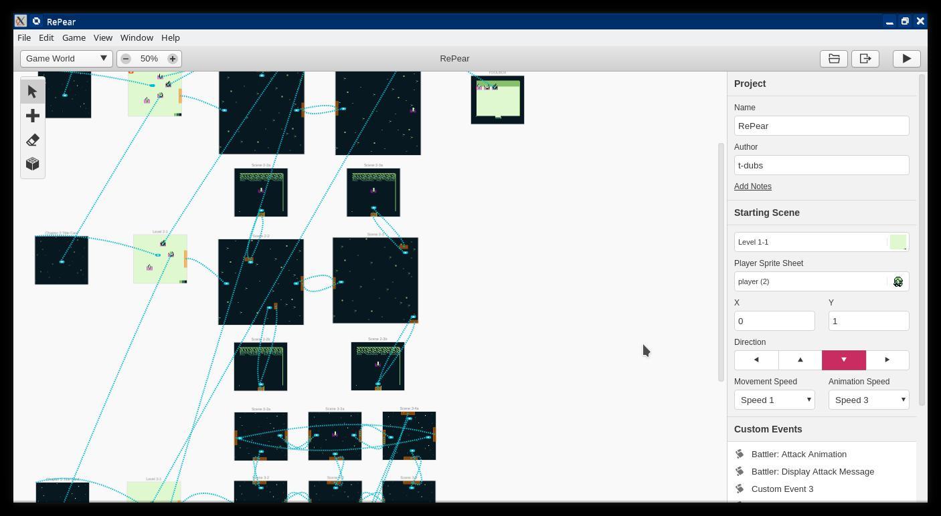Open the Game menu
The height and width of the screenshot is (516, 941).
pos(74,37)
